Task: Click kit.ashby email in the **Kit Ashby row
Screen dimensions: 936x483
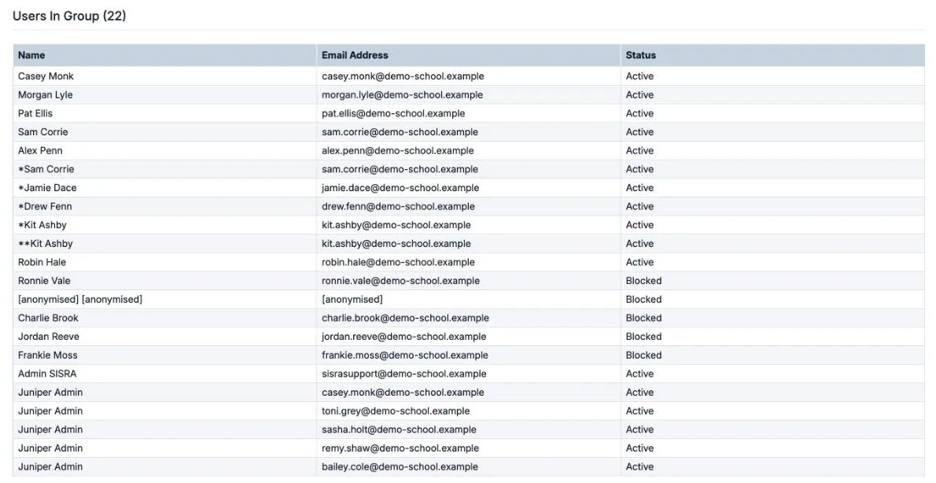Action: pyautogui.click(x=396, y=244)
